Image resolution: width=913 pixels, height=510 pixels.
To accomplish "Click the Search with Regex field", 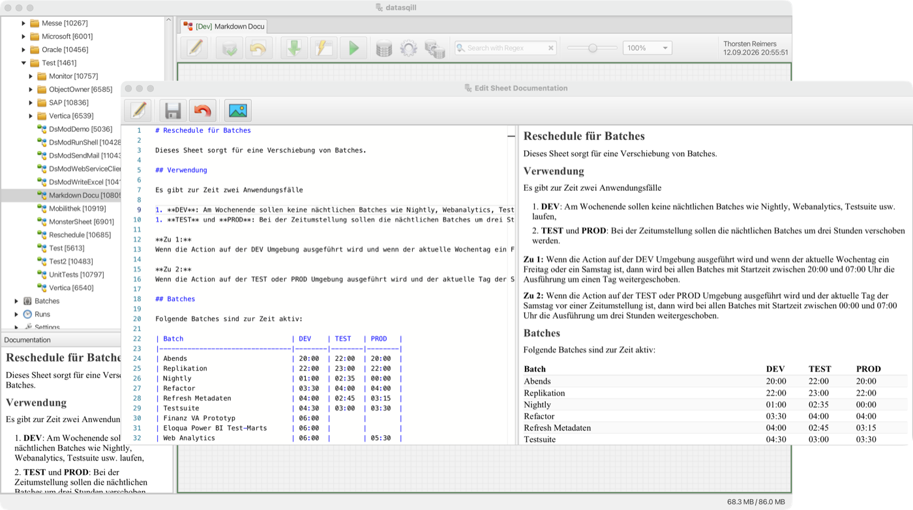I will 505,48.
